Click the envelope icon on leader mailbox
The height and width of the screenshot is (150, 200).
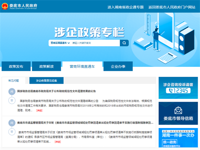click(178, 110)
